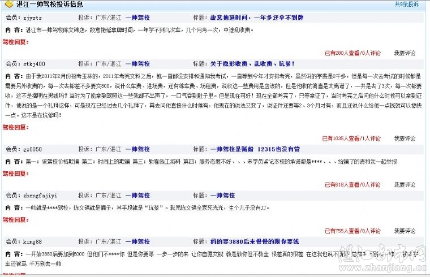Click 一帅驾校 school link in zjysts complaint
This screenshot has height=277, width=430.
137,18
